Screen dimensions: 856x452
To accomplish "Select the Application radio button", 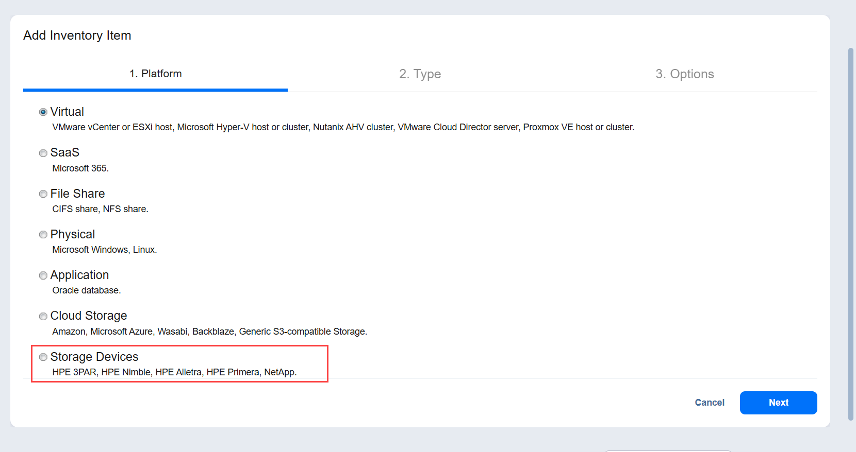I will [43, 275].
